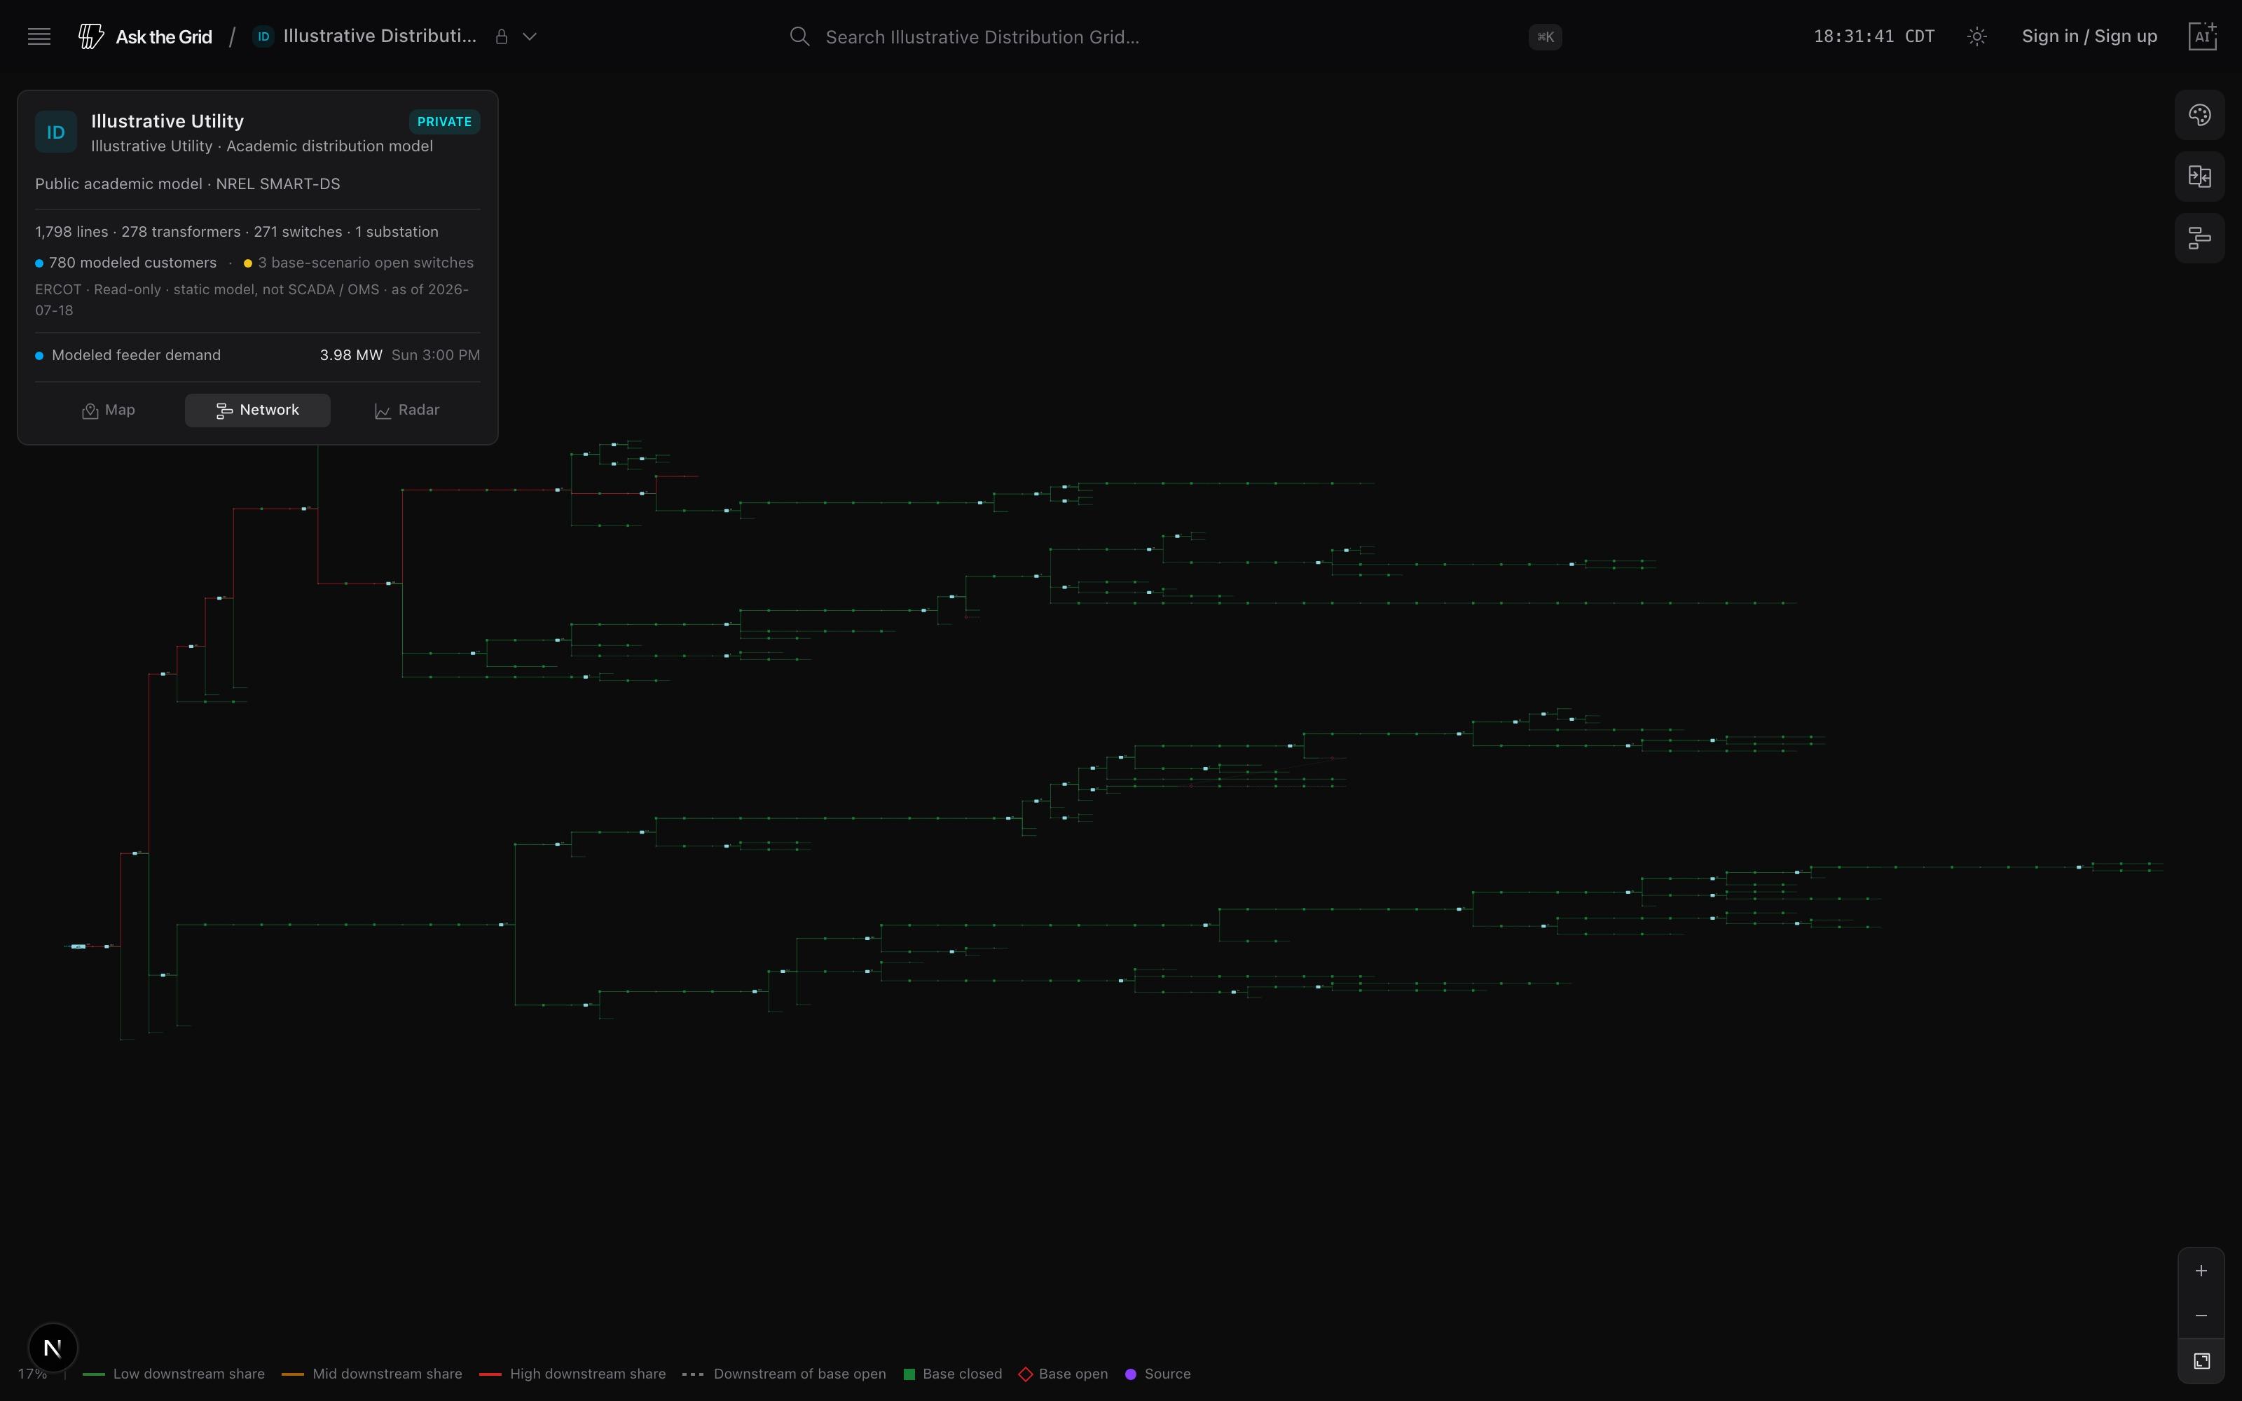
Task: Click the ⌘K shortcut badge
Action: coord(1546,37)
